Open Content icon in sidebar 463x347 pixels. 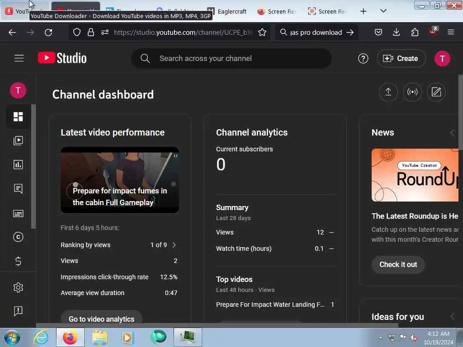tap(18, 141)
